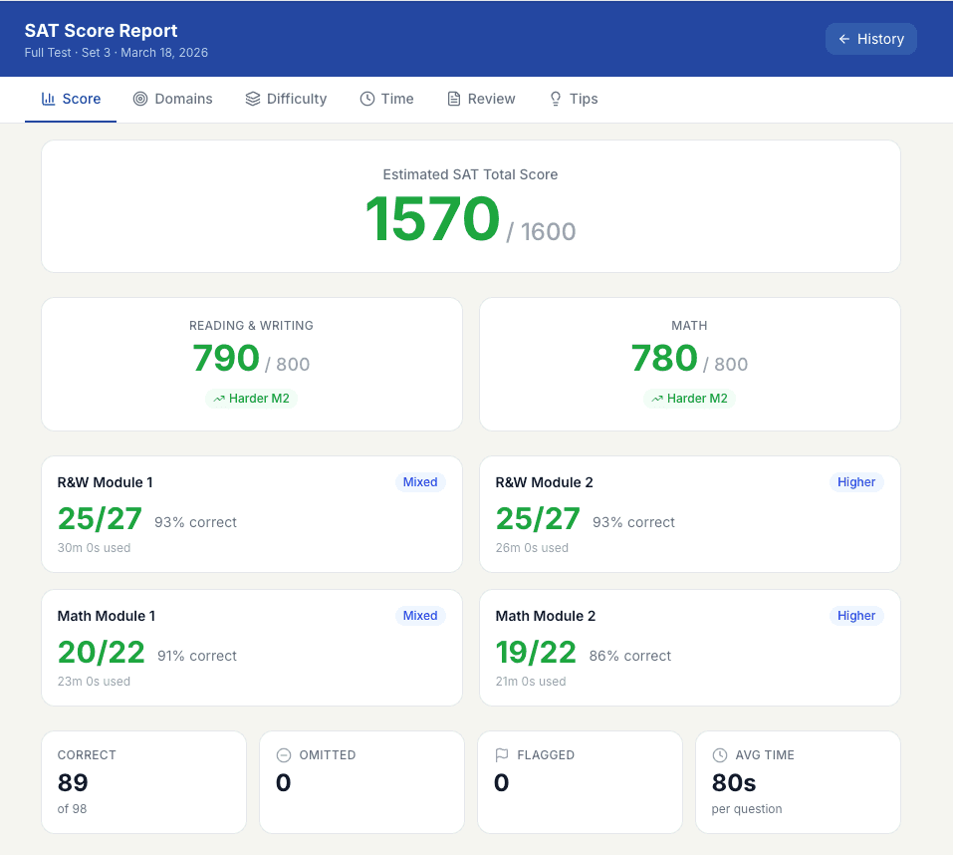Click the Higher badge on R&W Module 2
Screen dimensions: 953x855
[856, 481]
